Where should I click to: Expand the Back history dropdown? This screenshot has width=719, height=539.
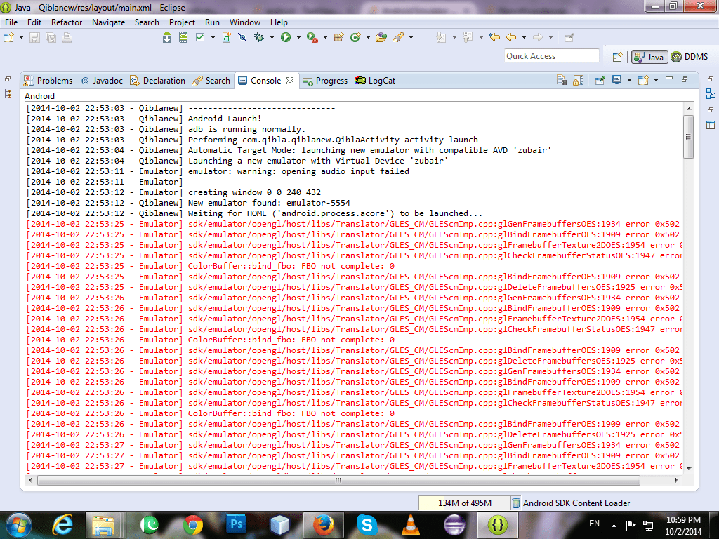(524, 38)
